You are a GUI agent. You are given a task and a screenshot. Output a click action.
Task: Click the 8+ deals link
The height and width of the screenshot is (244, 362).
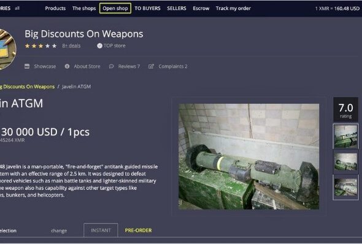(71, 46)
